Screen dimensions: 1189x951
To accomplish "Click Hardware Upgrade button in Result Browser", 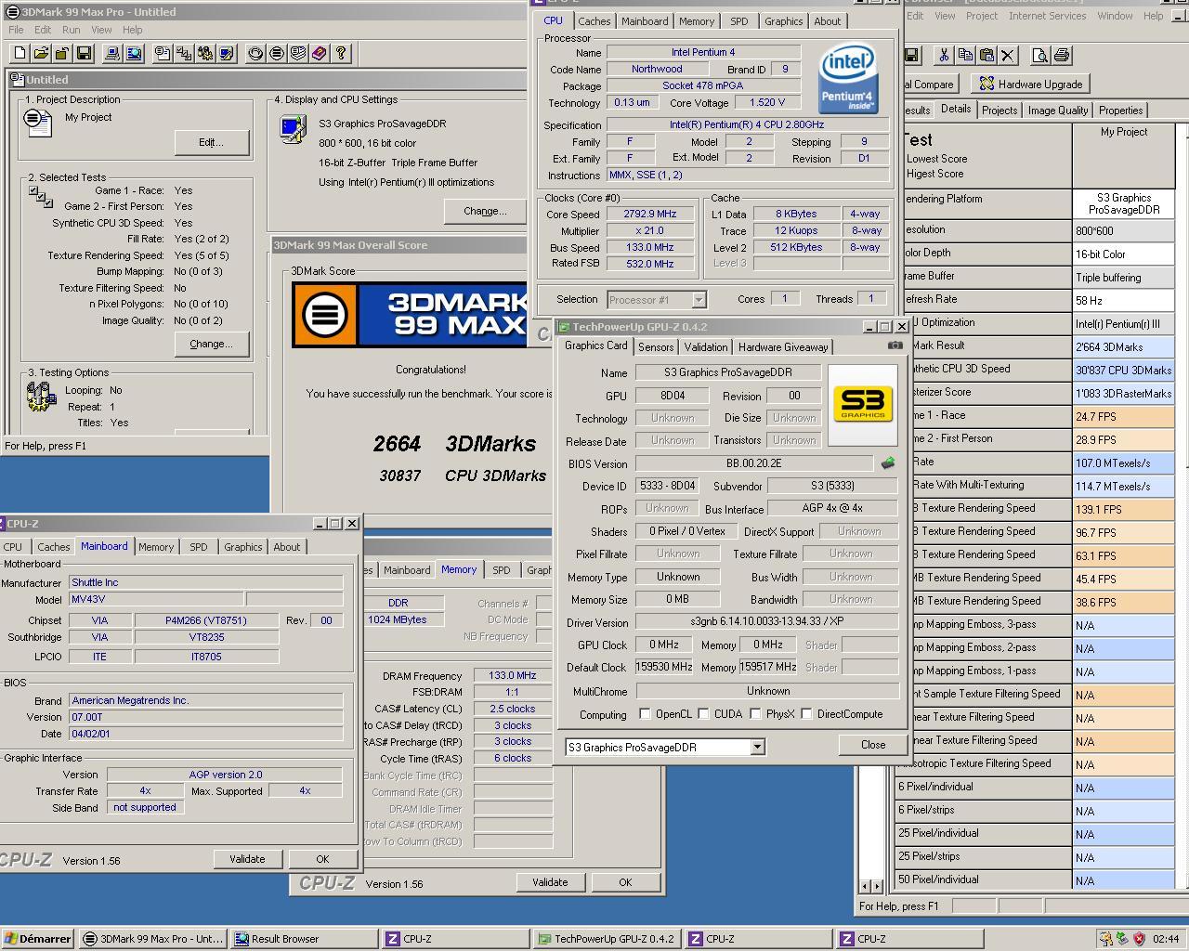I will 1030,84.
